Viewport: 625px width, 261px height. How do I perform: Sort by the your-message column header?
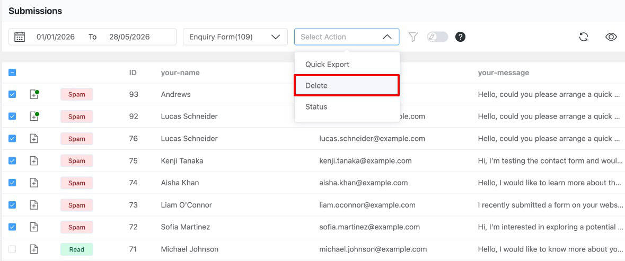(504, 73)
